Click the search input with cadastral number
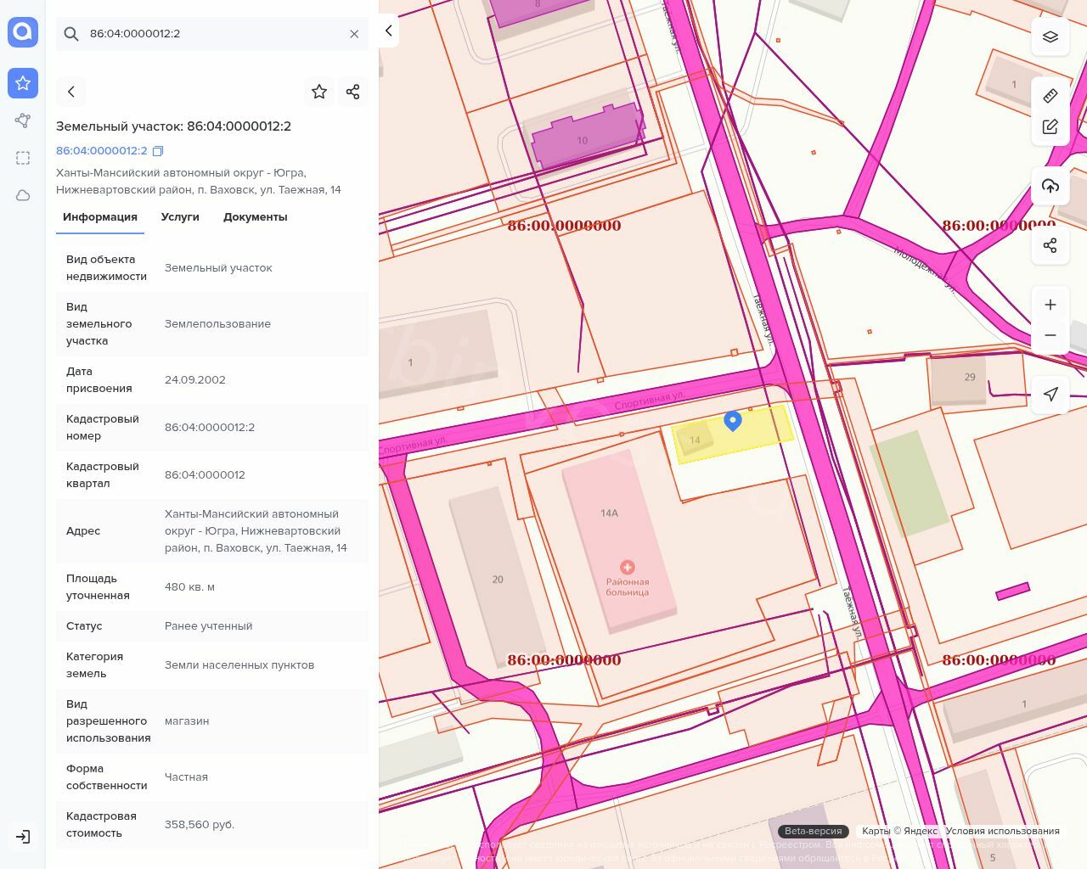The height and width of the screenshot is (869, 1087). click(212, 34)
